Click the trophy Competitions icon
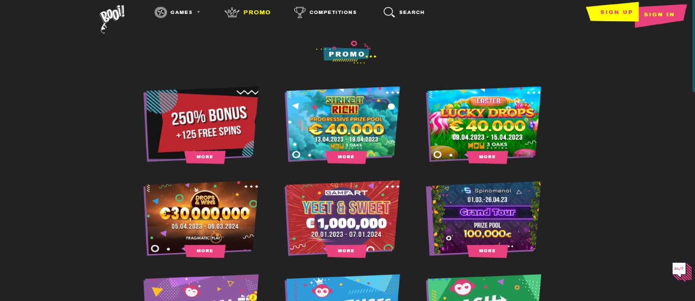 point(300,12)
